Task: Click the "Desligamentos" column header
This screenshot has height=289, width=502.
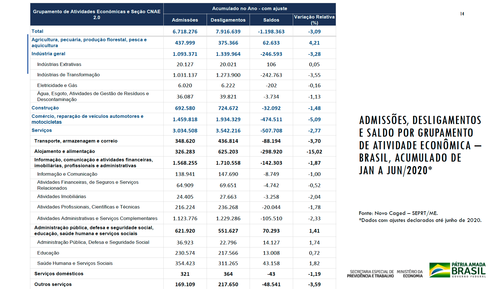Action: [228, 20]
